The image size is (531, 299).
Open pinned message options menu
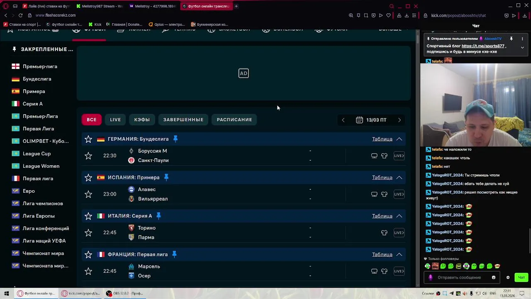[x=522, y=39]
